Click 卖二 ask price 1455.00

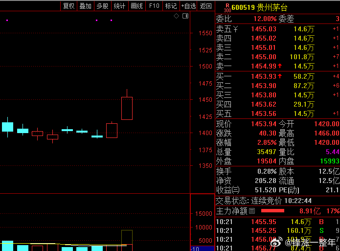[x=264, y=57]
